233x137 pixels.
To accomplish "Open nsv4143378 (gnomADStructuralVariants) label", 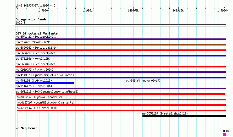I will pyautogui.click(x=45, y=75).
